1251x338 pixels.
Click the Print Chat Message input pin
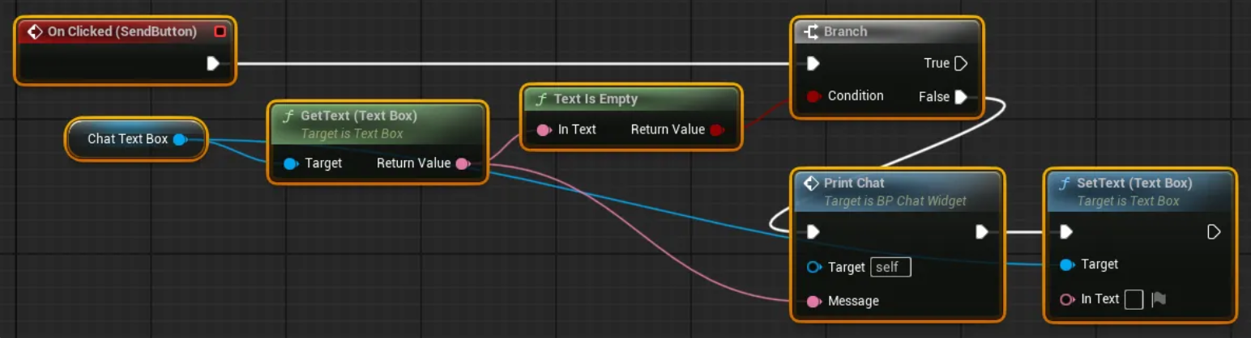(x=814, y=301)
